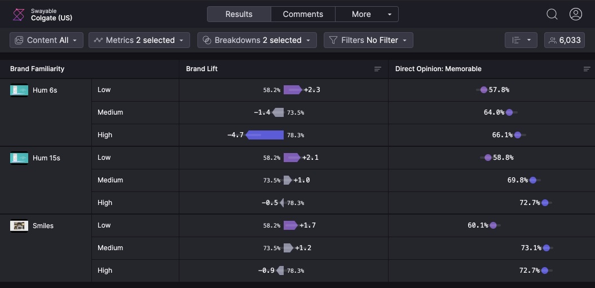
Task: Open the Metrics 2 selected dropdown
Action: pos(139,40)
